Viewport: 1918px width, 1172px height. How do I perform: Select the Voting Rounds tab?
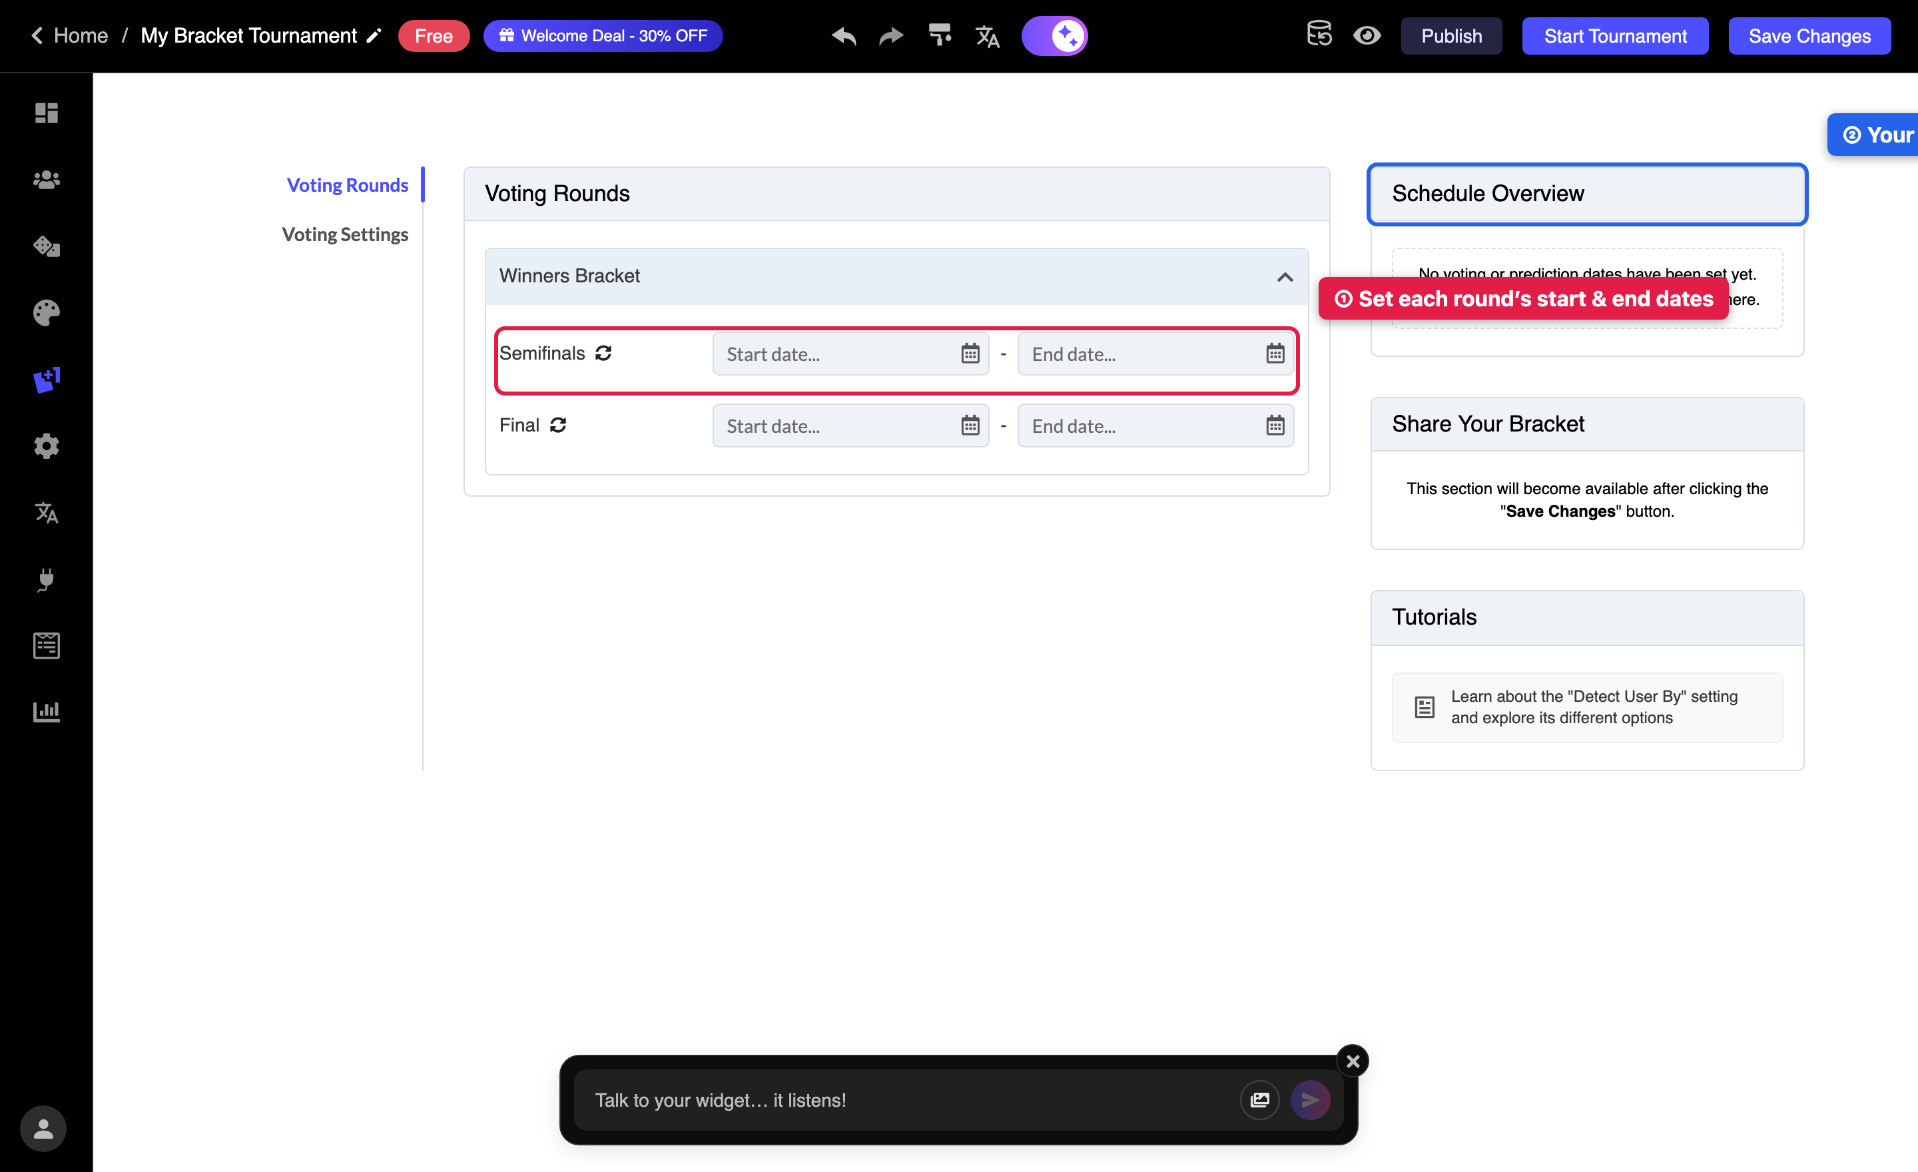tap(347, 185)
